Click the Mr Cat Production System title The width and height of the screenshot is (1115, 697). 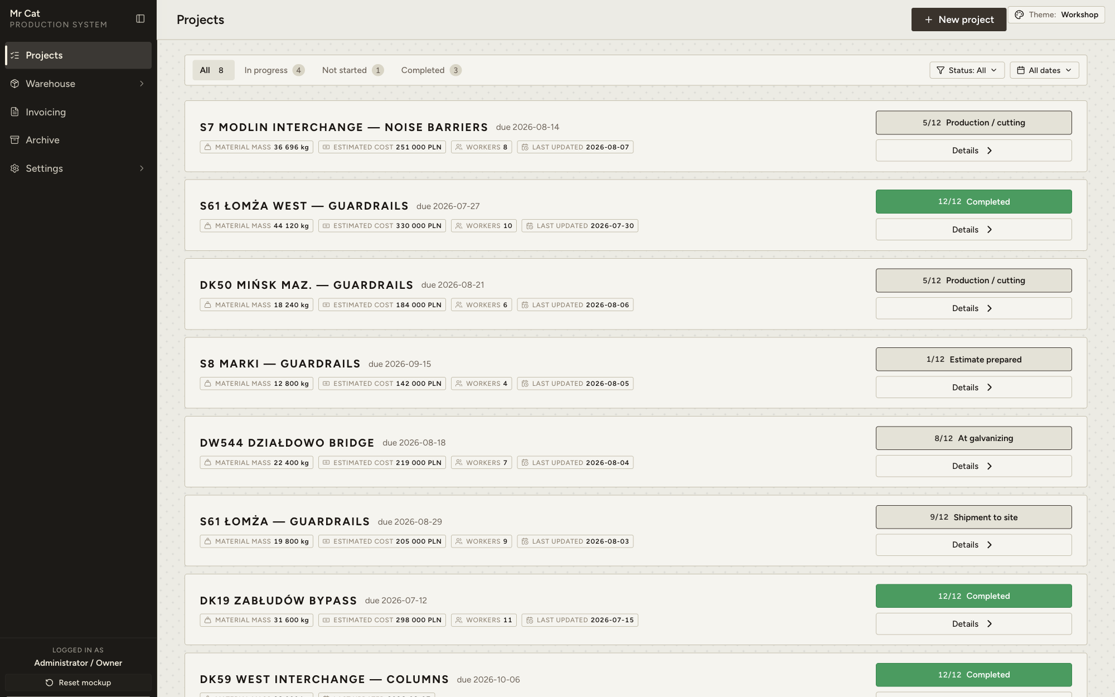59,18
